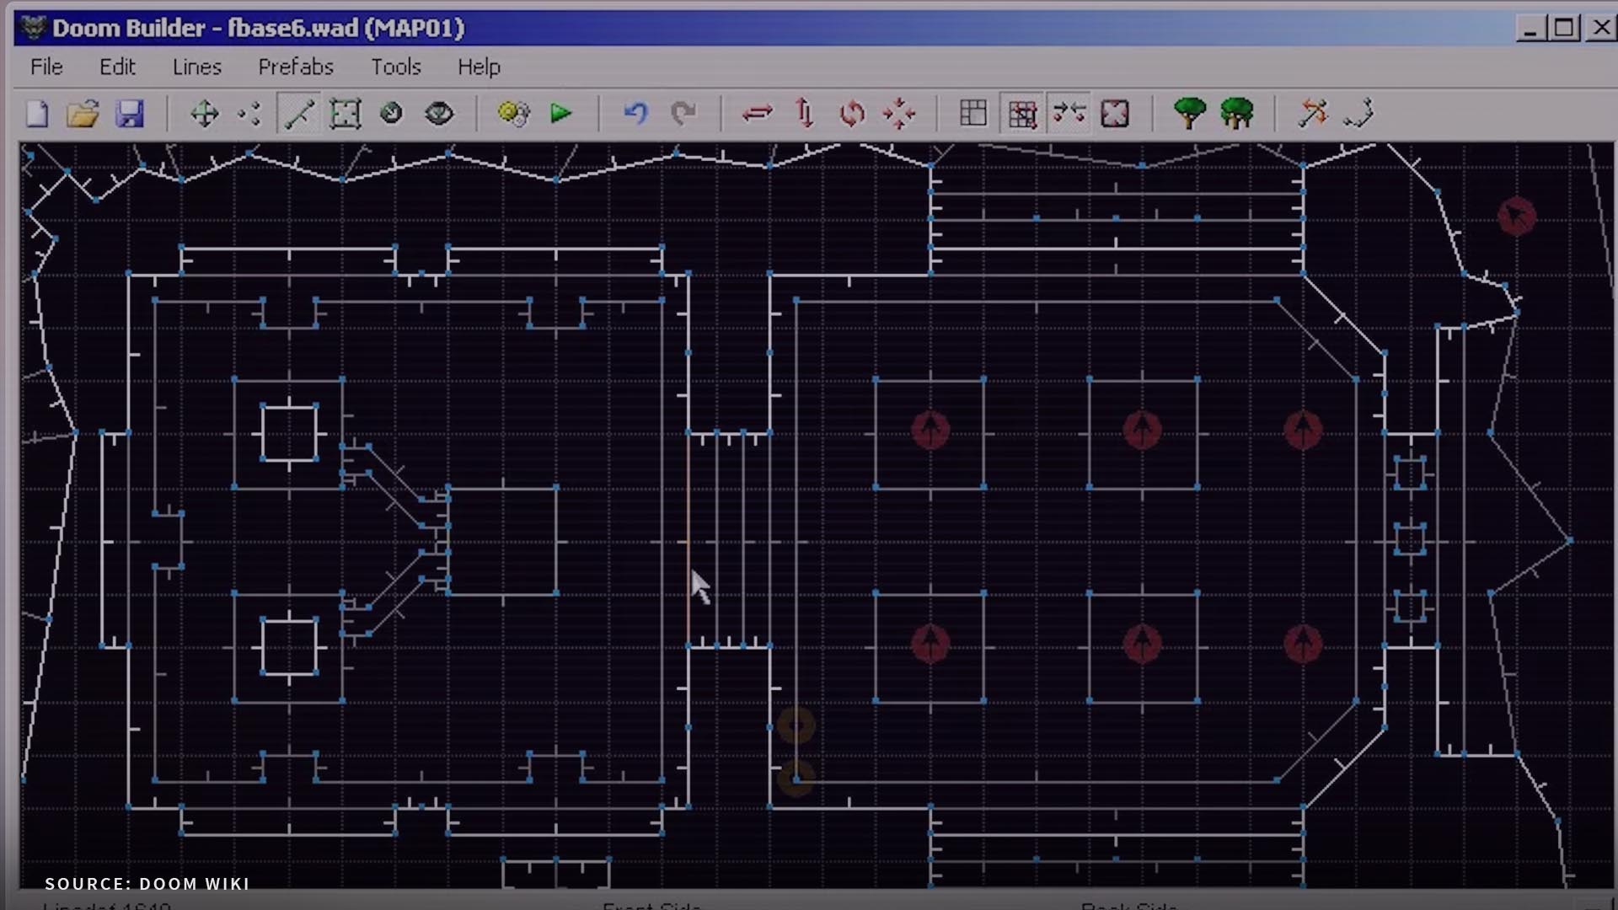Open the Lines menu
This screenshot has width=1618, height=910.
197,67
